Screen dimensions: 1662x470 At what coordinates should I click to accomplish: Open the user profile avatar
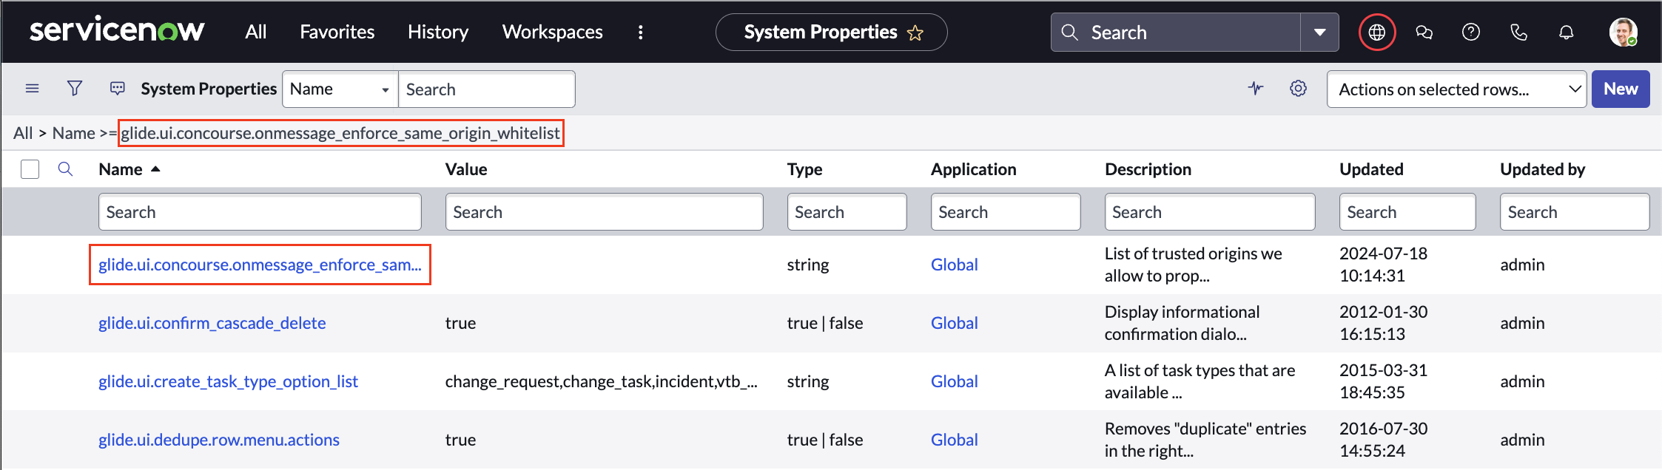click(1623, 32)
